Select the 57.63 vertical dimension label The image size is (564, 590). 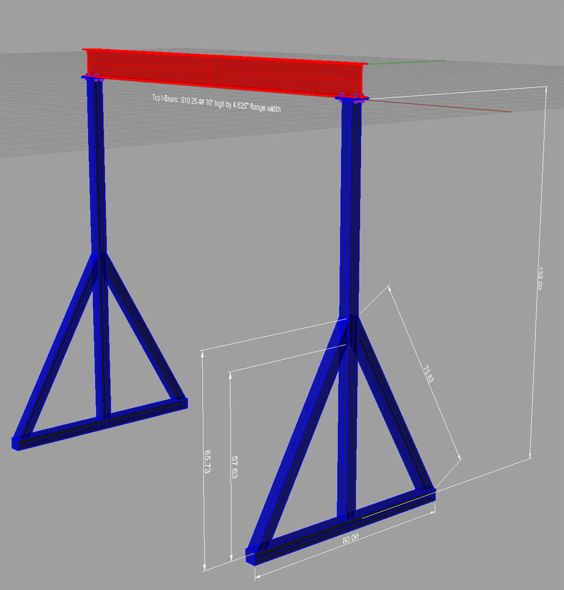(x=234, y=467)
